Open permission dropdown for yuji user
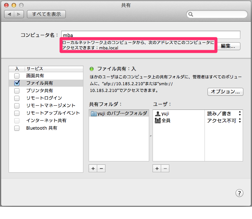Viewport: 252px width, 219px height. [x=239, y=113]
